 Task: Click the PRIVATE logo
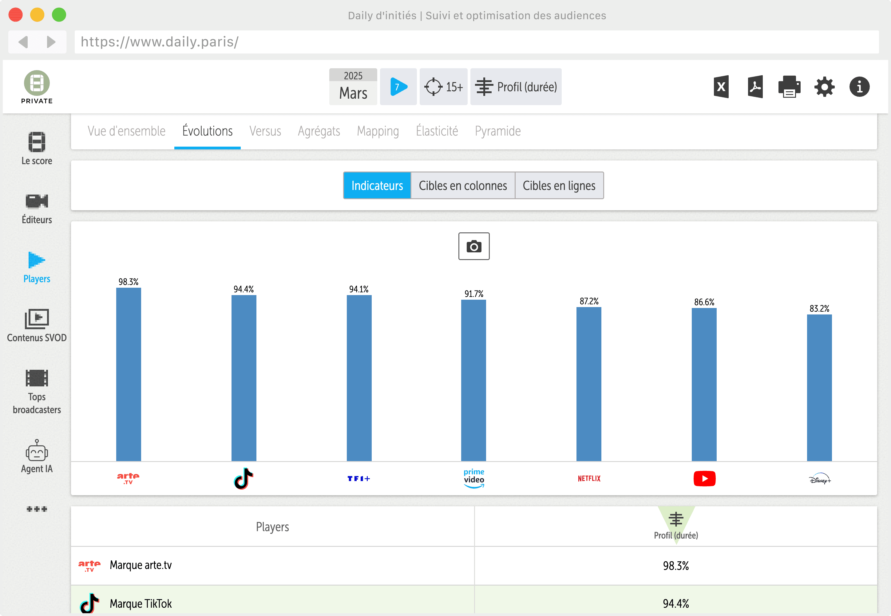(37, 87)
